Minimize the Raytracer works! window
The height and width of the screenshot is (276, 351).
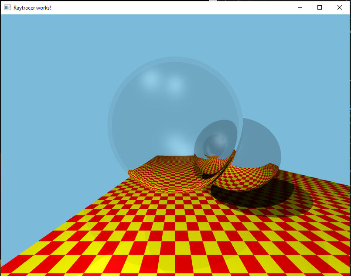[x=300, y=7]
